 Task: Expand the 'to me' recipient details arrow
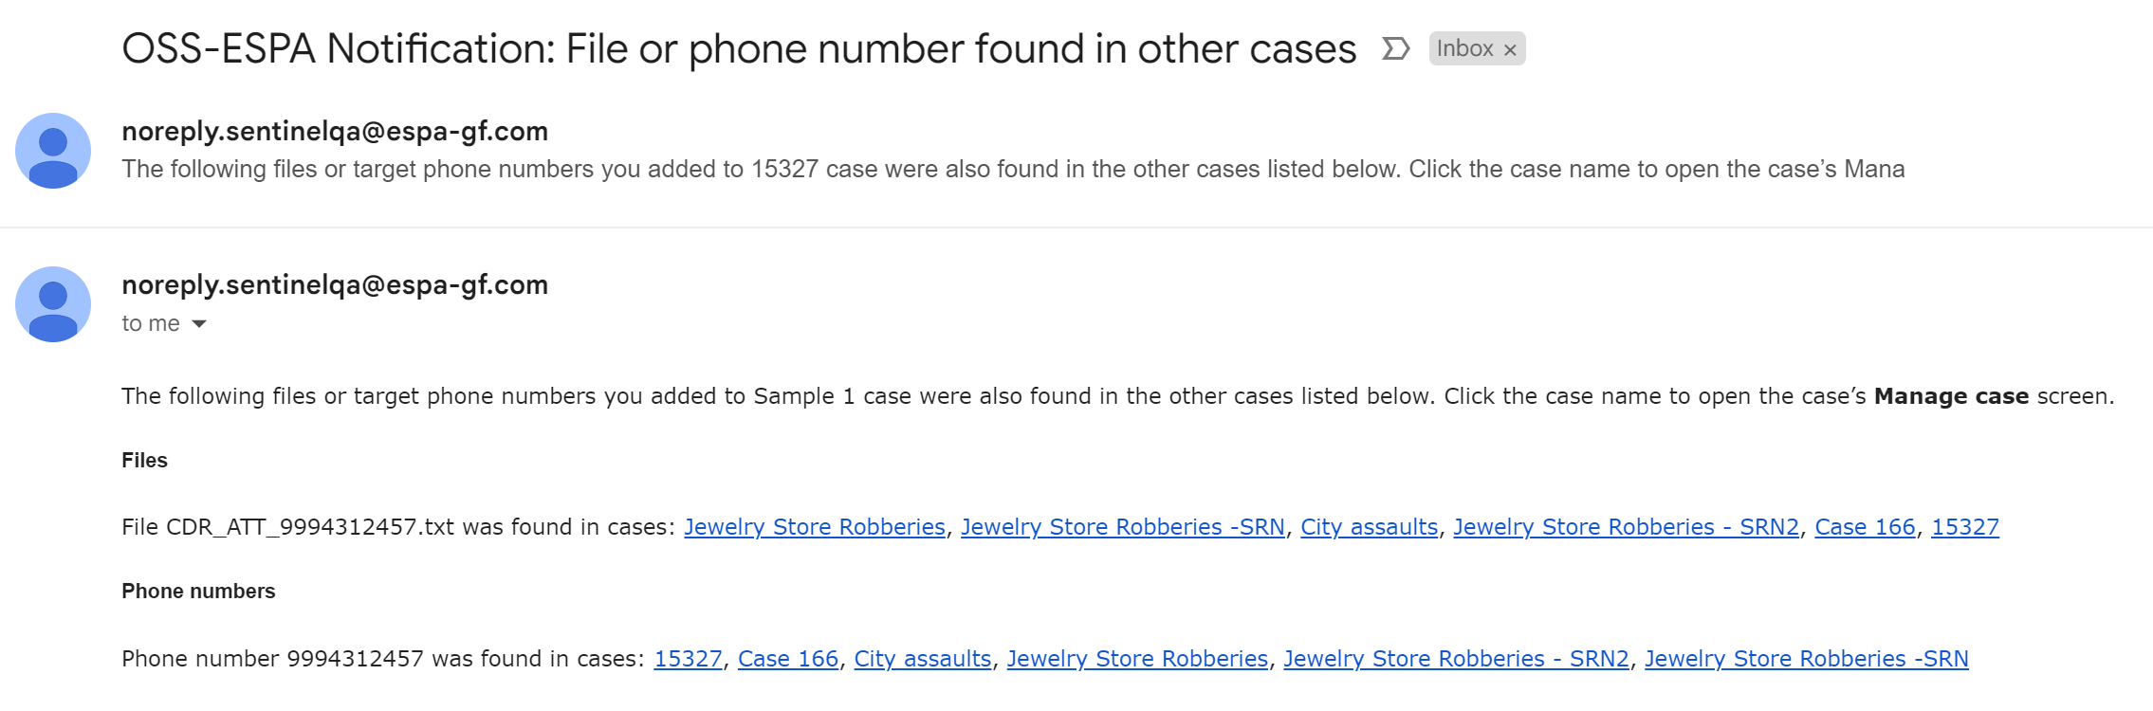[x=199, y=324]
